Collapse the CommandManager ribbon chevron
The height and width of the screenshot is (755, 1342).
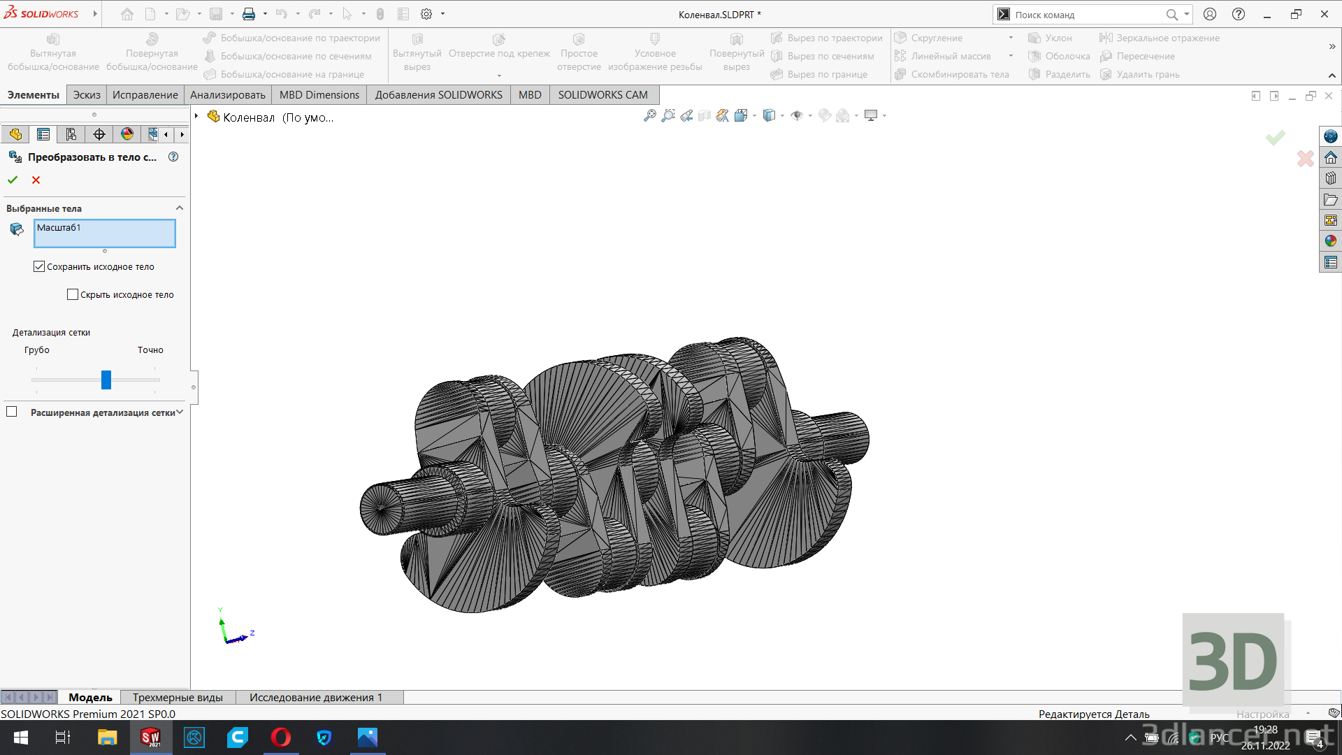pos(1332,75)
